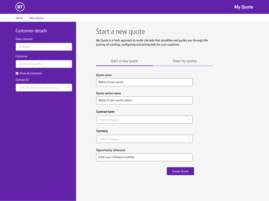
Task: Switch to the View my quotes tab
Action: tap(185, 61)
